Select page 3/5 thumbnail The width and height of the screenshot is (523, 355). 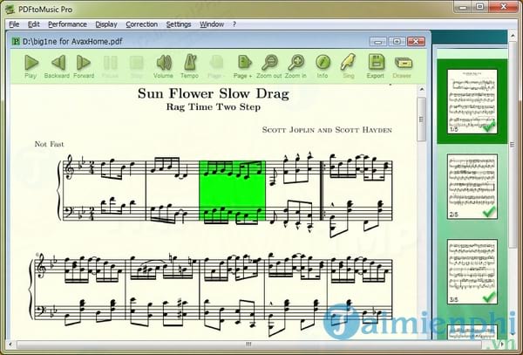(x=472, y=271)
